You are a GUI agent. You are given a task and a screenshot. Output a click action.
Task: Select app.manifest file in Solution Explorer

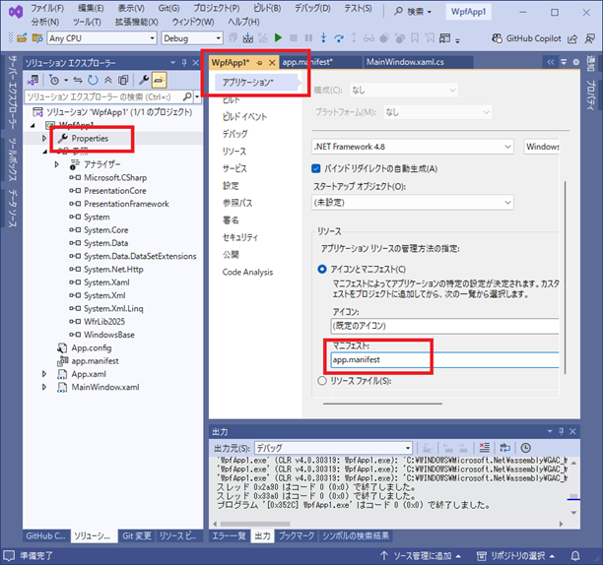(x=95, y=360)
